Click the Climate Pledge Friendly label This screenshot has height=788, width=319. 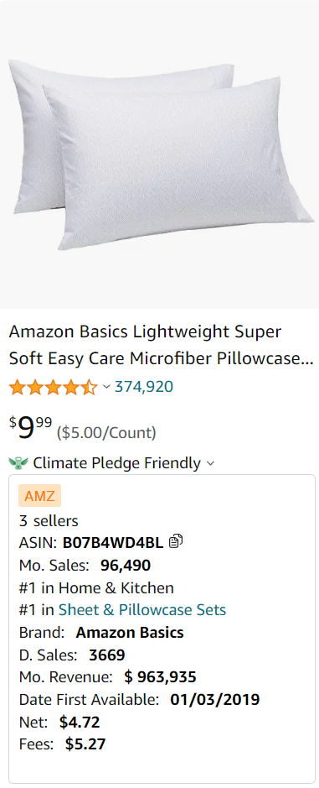[x=117, y=463]
